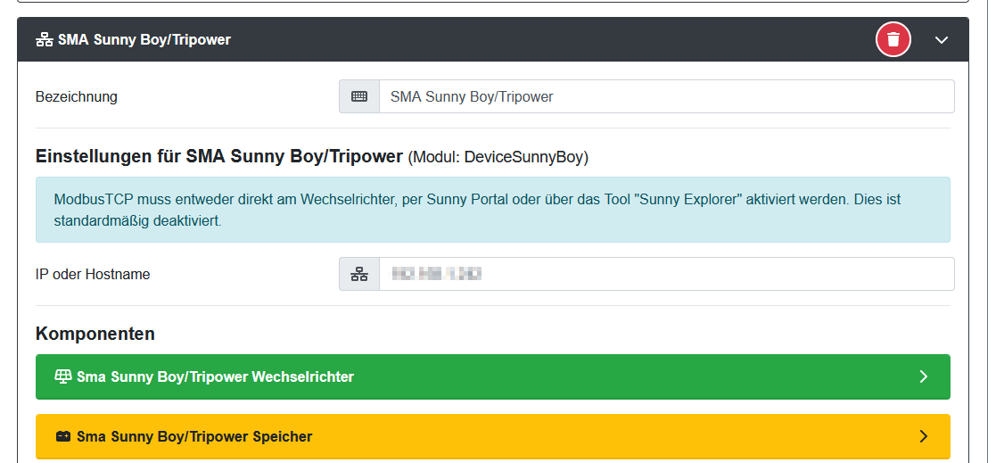Open Sma Sunny Boy/Tripower Speicher component
Viewport: 996px width, 463px height.
[x=493, y=436]
